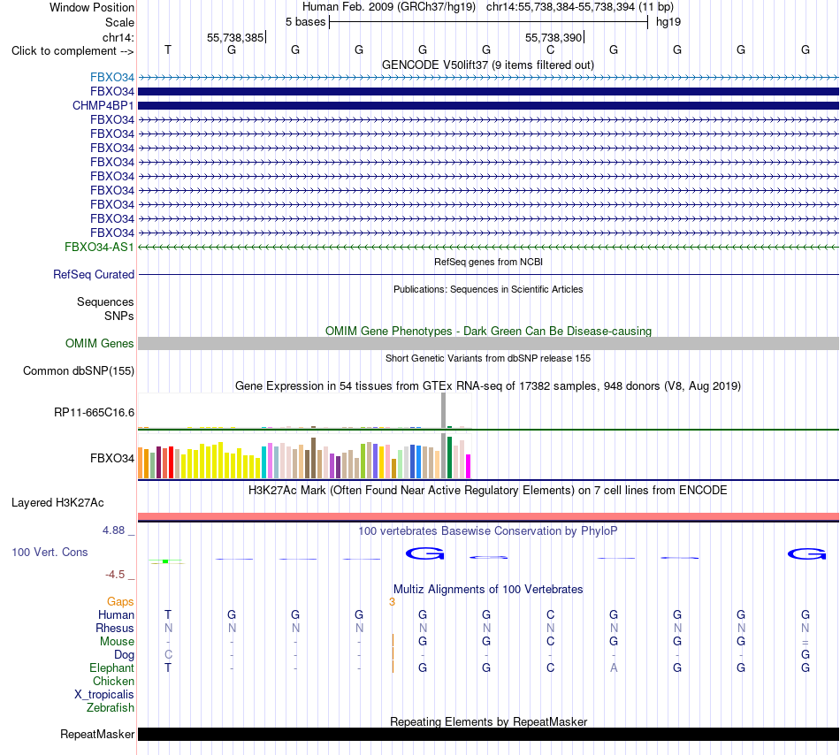Click the FBXO34 GTEx expression bar chart

304,457
